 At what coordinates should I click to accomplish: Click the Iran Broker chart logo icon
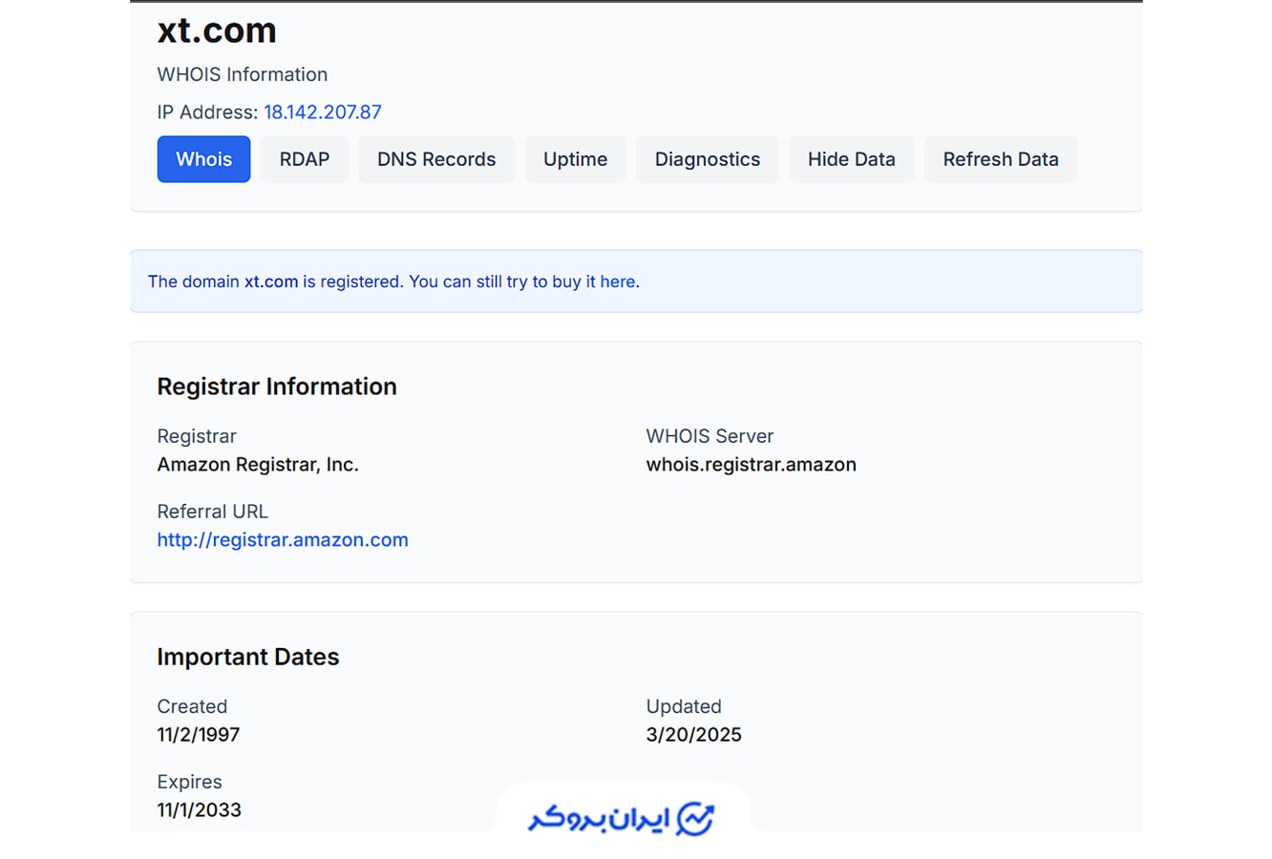695,819
